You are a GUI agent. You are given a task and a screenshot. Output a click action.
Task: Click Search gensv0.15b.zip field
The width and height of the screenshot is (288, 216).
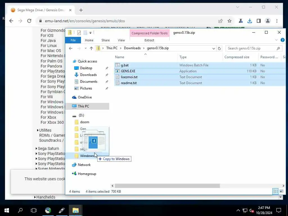(x=254, y=48)
